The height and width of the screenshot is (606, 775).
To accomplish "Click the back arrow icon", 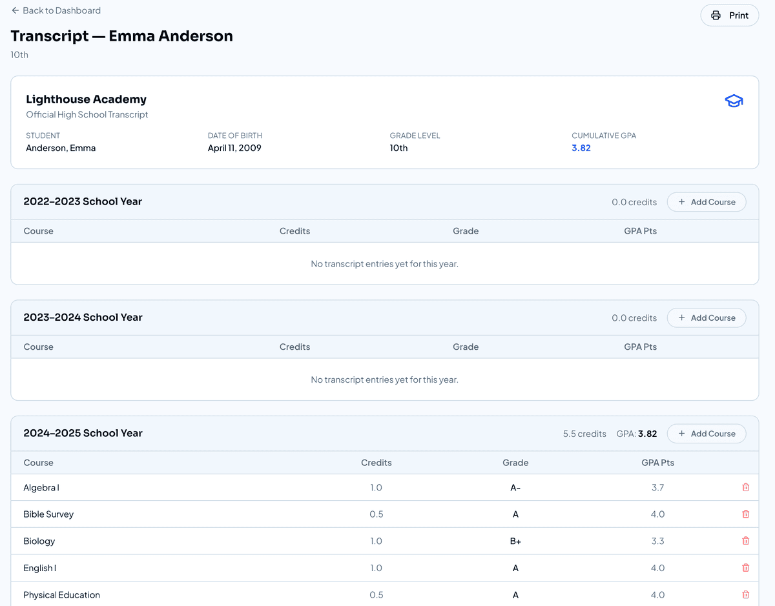I will [15, 10].
